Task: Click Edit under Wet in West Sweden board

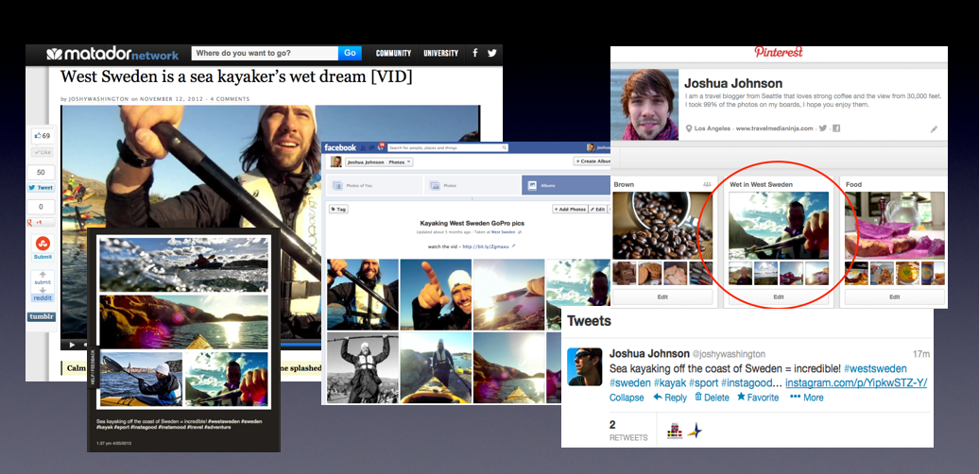Action: pyautogui.click(x=779, y=296)
